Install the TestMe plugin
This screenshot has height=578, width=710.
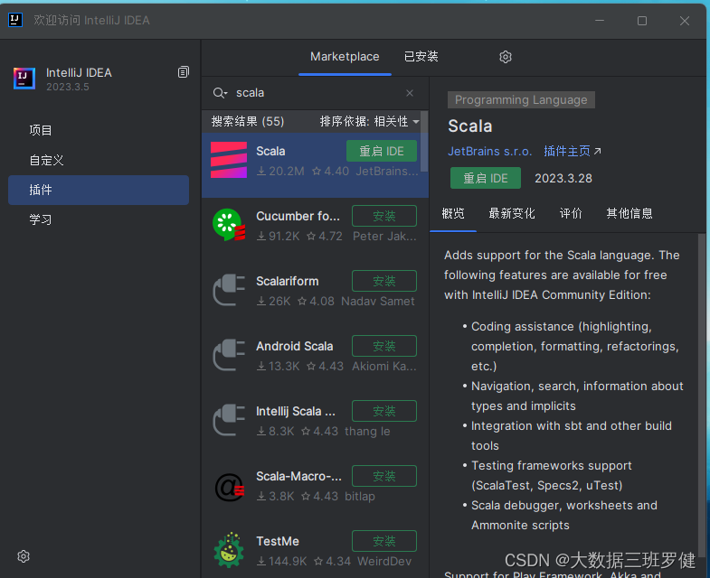[384, 541]
